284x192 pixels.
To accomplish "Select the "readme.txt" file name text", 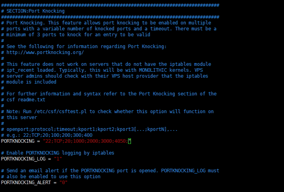I will tap(32, 100).
